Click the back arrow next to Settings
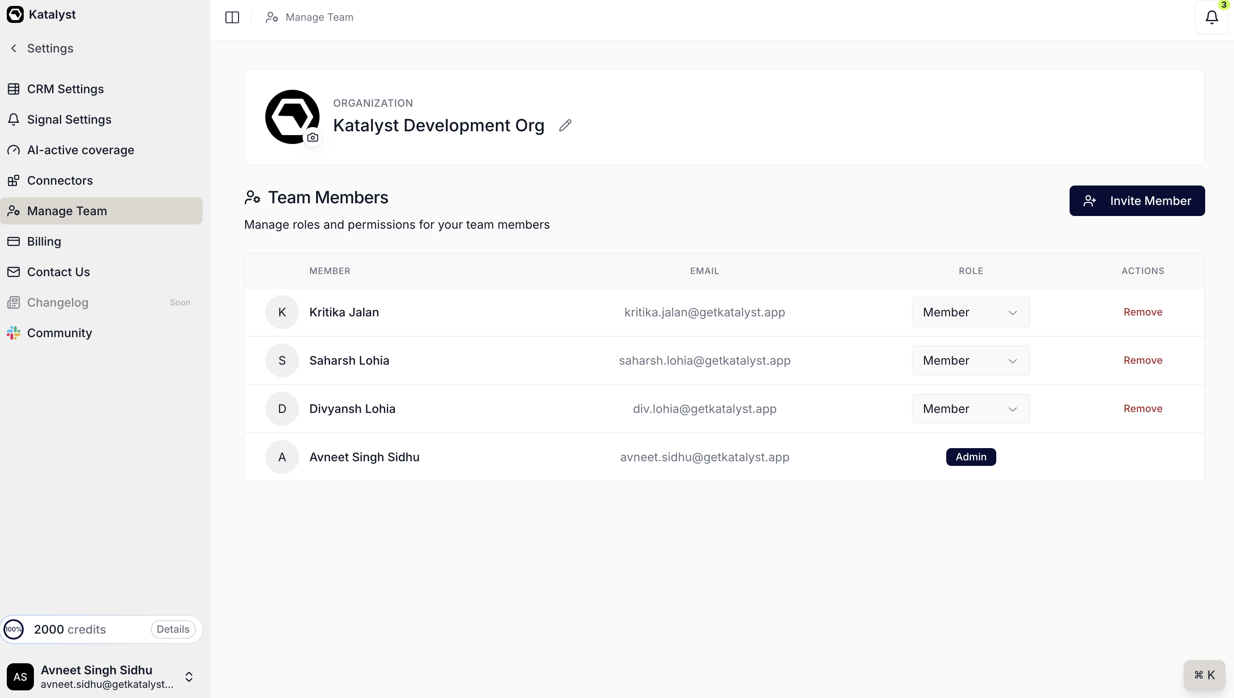Viewport: 1234px width, 698px height. point(14,48)
